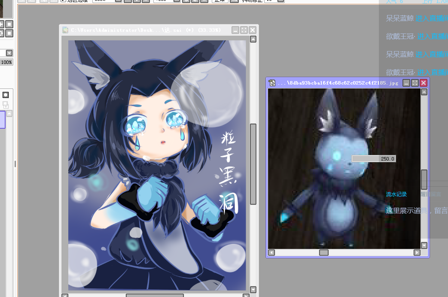Click the square reset button beside the navigator rotate icon
Image resolution: width=448 pixels, height=297 pixels.
pyautogui.click(x=9, y=33)
